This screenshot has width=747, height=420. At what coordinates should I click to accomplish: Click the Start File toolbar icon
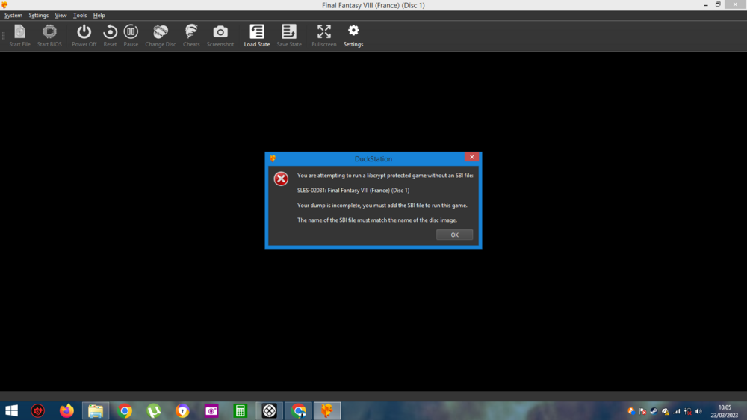click(x=19, y=34)
